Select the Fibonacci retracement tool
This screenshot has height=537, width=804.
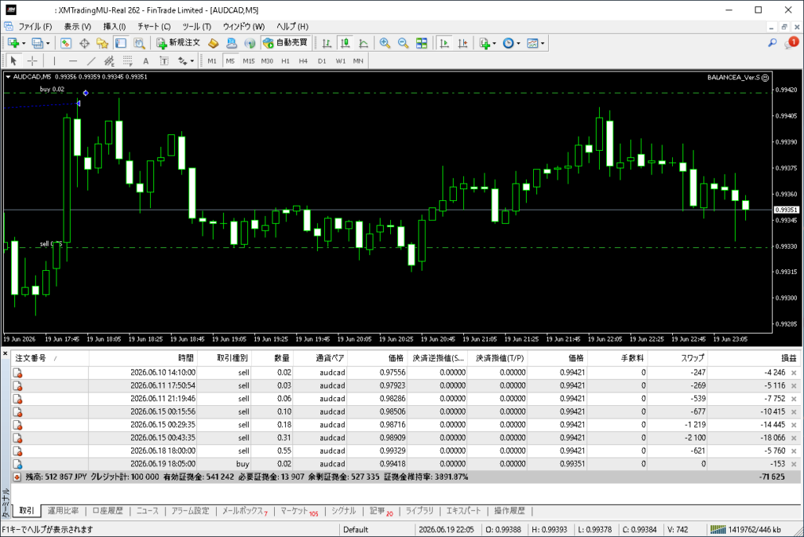click(128, 61)
